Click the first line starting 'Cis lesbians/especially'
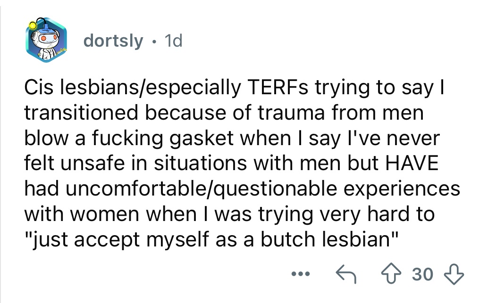 [235, 88]
